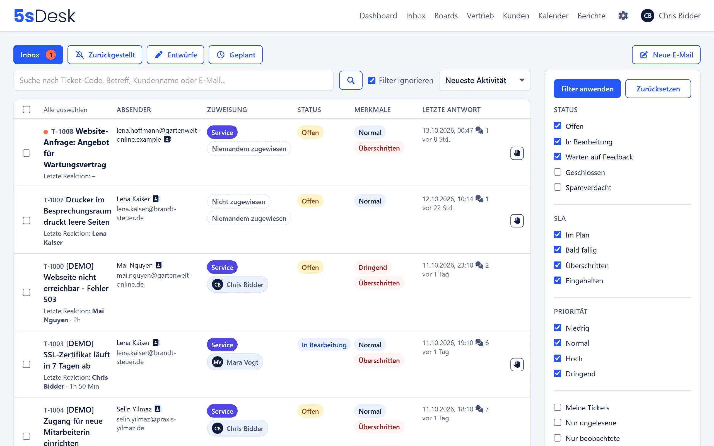
Task: Enable the Geschlossen status filter
Action: (x=557, y=172)
